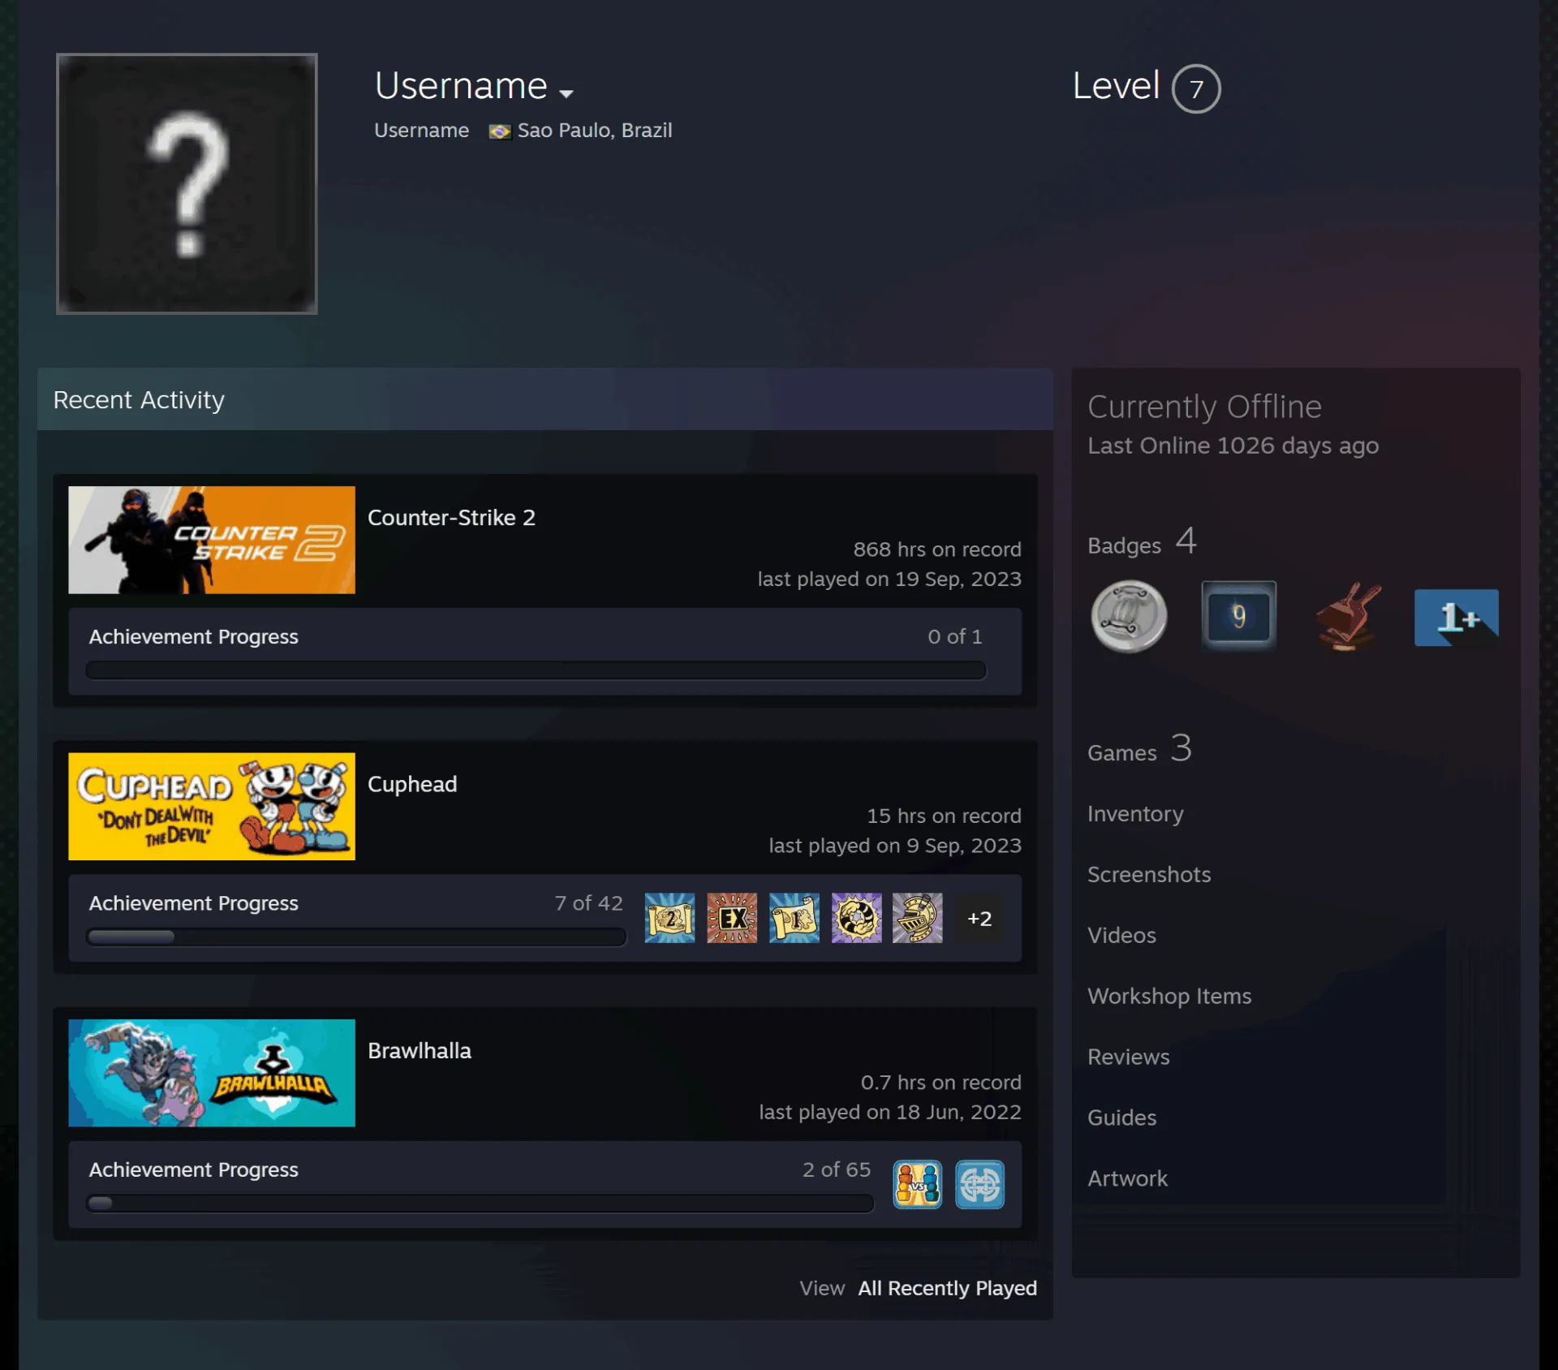Click the '1+' game collector badge
This screenshot has height=1370, width=1558.
tap(1457, 618)
